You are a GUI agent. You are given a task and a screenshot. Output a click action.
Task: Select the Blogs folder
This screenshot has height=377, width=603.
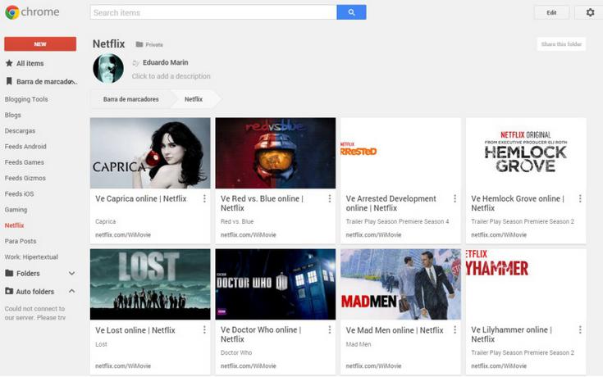pyautogui.click(x=12, y=115)
